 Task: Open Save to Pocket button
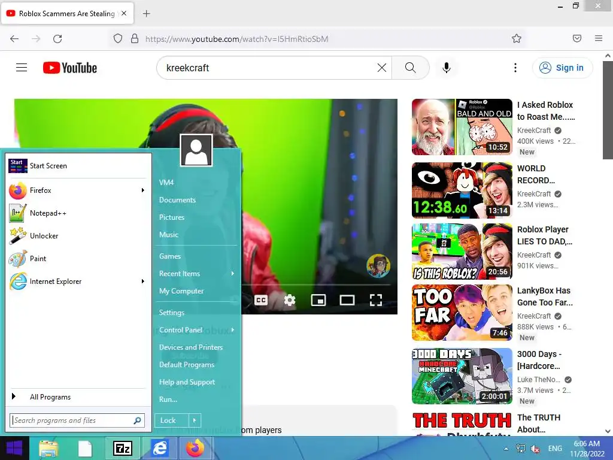tap(577, 38)
